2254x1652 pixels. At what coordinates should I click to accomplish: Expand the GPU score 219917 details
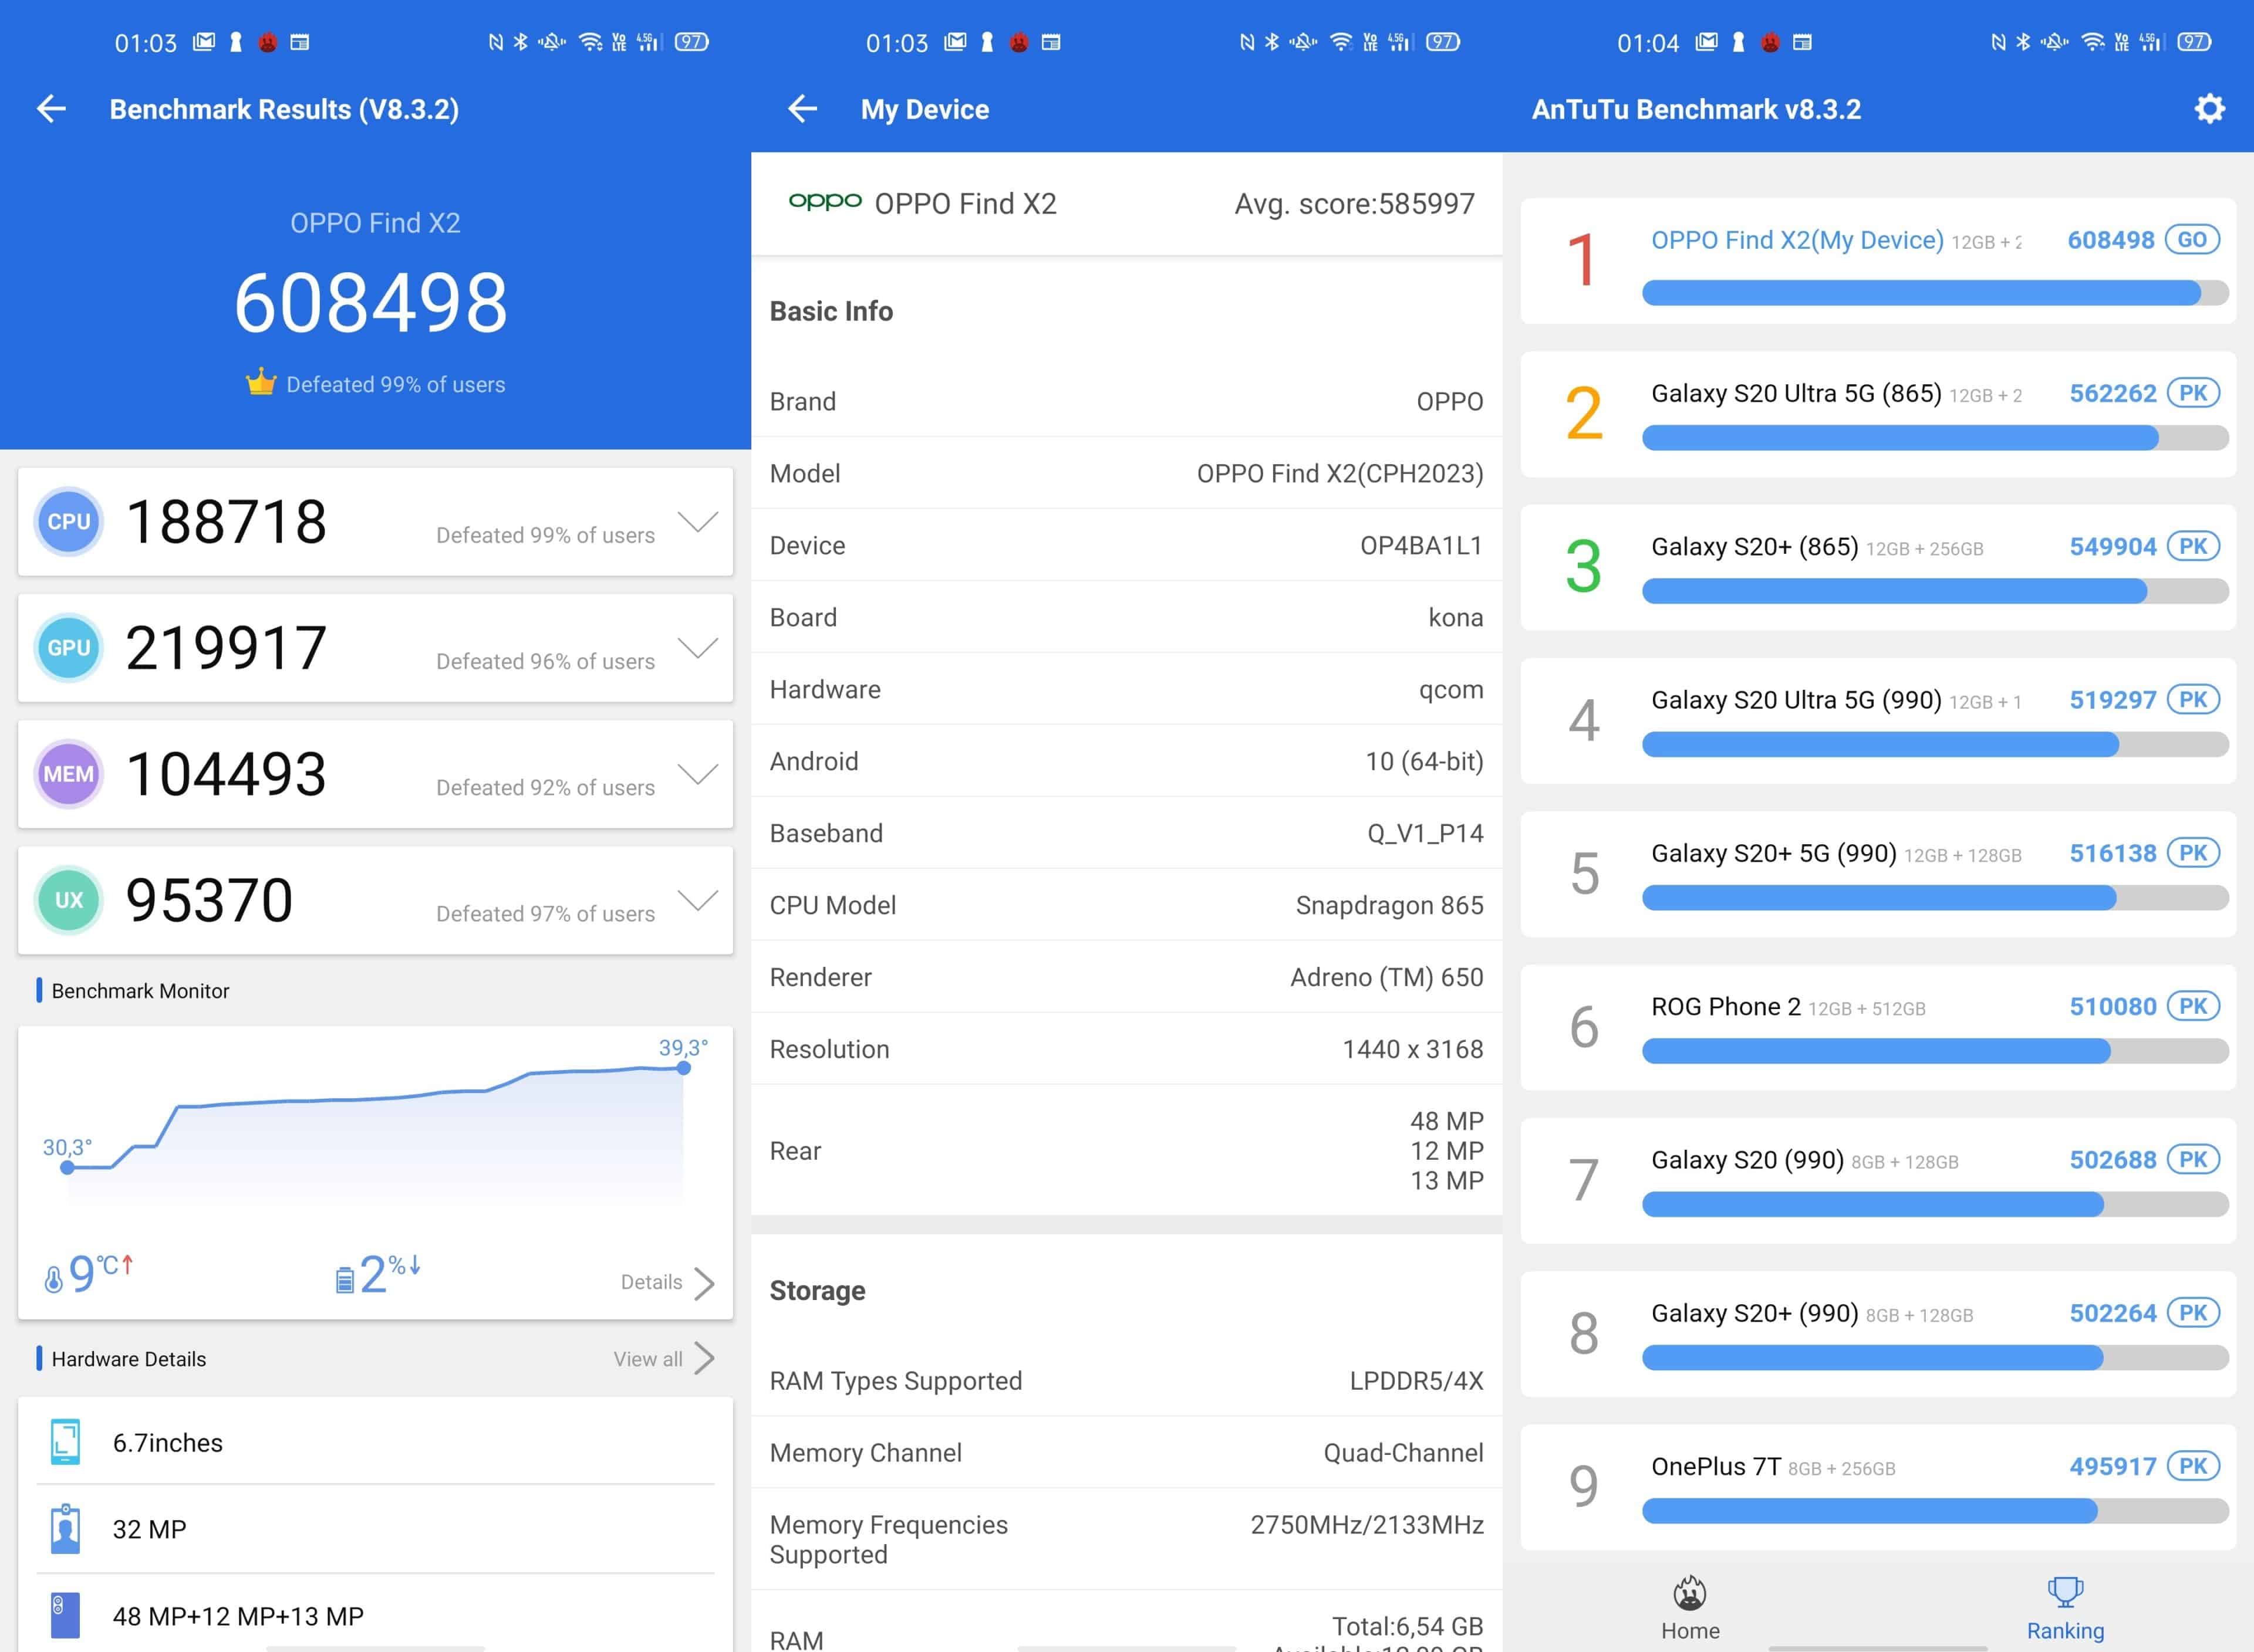click(x=697, y=648)
